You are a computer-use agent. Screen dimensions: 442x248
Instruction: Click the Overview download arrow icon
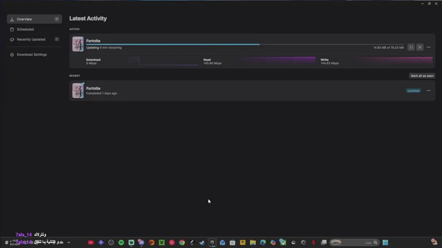tap(12, 19)
